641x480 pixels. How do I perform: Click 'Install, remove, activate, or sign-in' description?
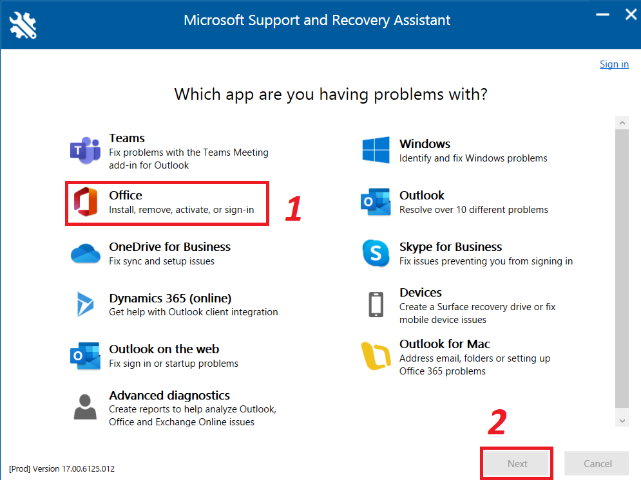click(x=182, y=210)
